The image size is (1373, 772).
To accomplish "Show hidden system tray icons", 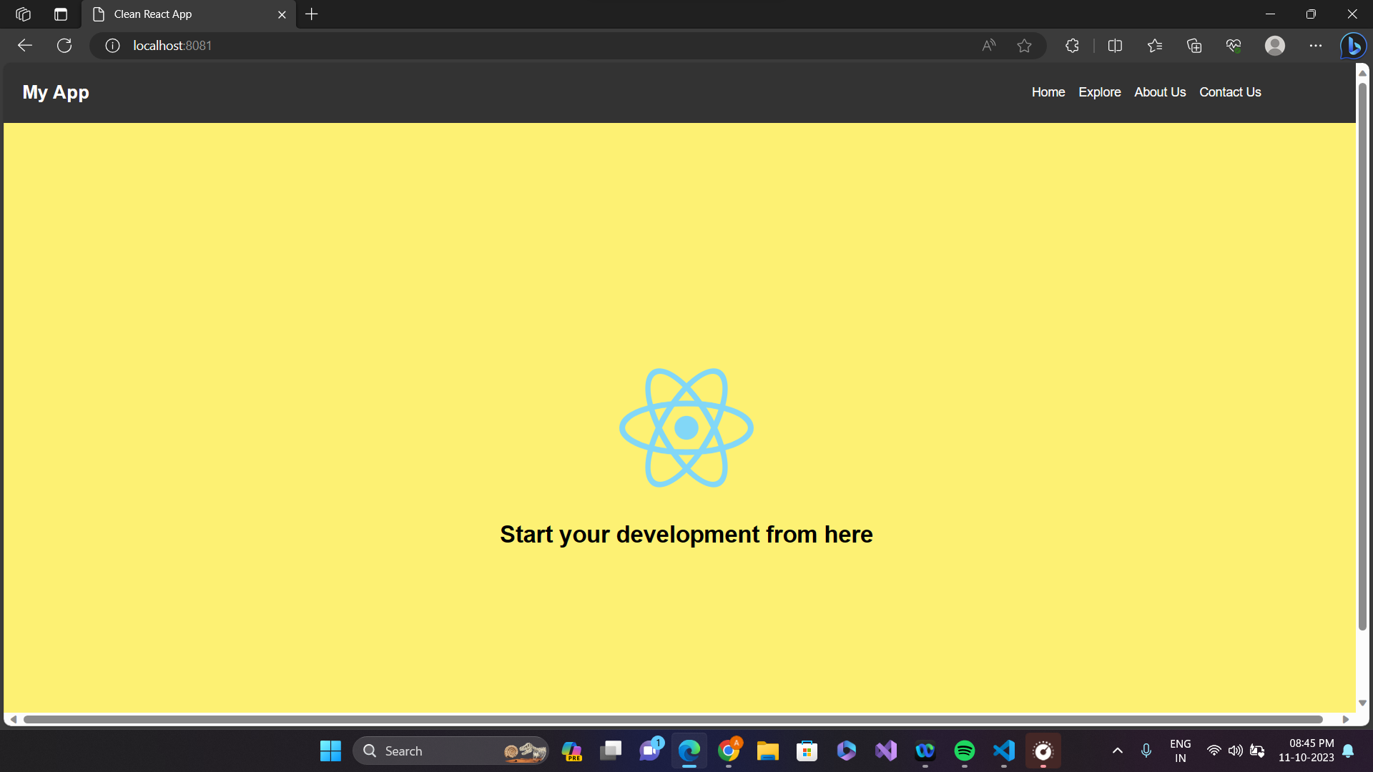I will [x=1117, y=751].
